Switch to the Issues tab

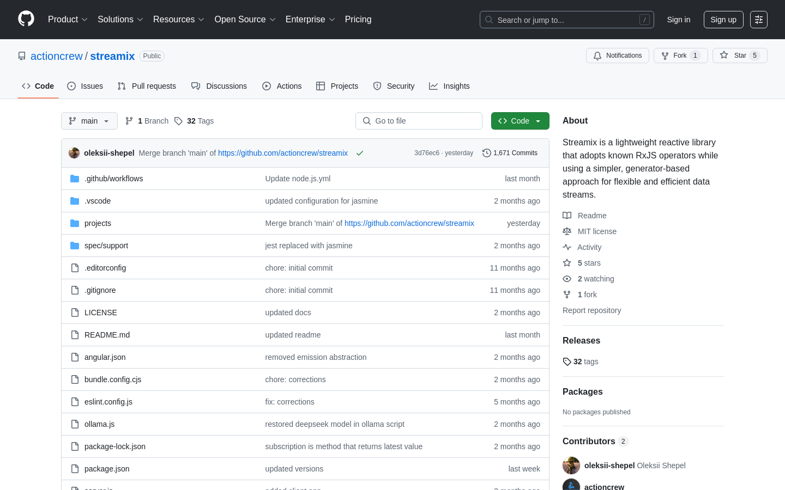[85, 86]
